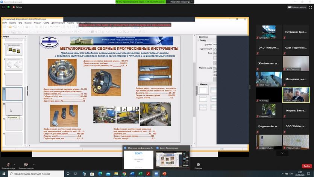This screenshot has width=314, height=177.
Task: Choose the blank layout in Макеты
Action: 203,90
